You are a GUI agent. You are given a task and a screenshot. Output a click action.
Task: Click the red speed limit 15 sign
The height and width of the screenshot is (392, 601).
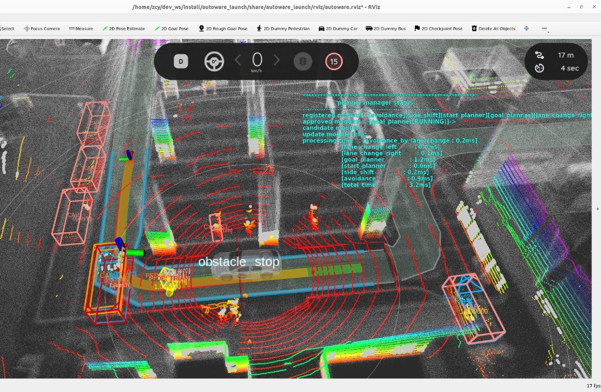(x=334, y=61)
